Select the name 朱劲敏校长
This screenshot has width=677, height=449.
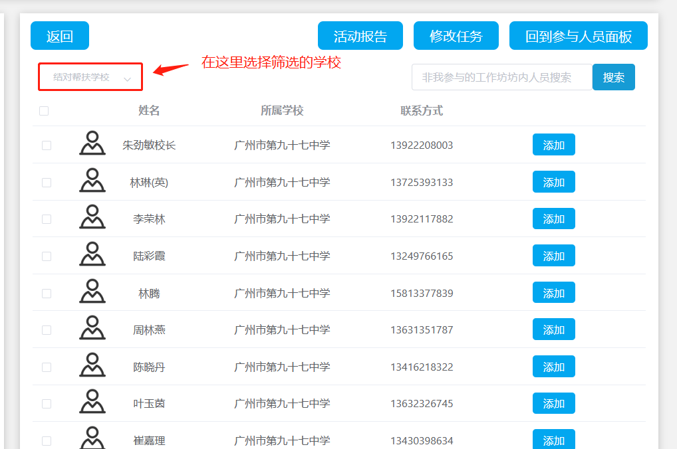point(149,145)
